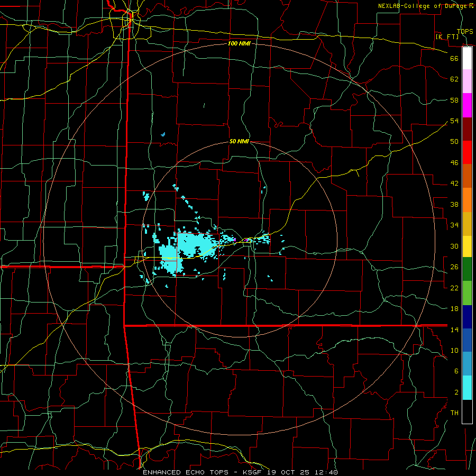The height and width of the screenshot is (476, 476).
Task: Select the dark red legend swatch
Action: pyautogui.click(x=467, y=129)
